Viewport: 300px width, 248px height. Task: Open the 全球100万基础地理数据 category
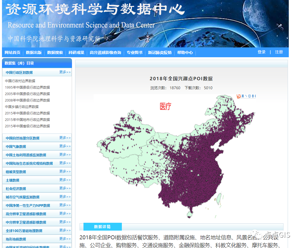click(x=24, y=231)
